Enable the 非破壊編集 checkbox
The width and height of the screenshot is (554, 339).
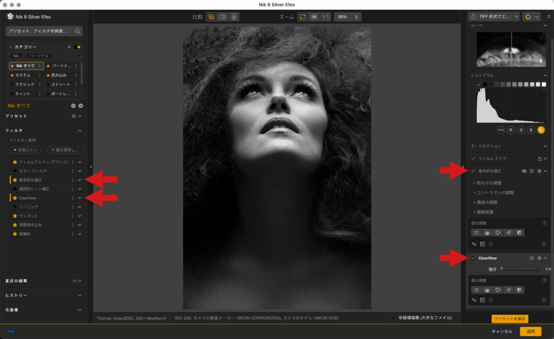point(393,318)
